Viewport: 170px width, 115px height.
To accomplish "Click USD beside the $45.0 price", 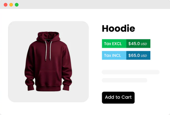I will 144,44.
